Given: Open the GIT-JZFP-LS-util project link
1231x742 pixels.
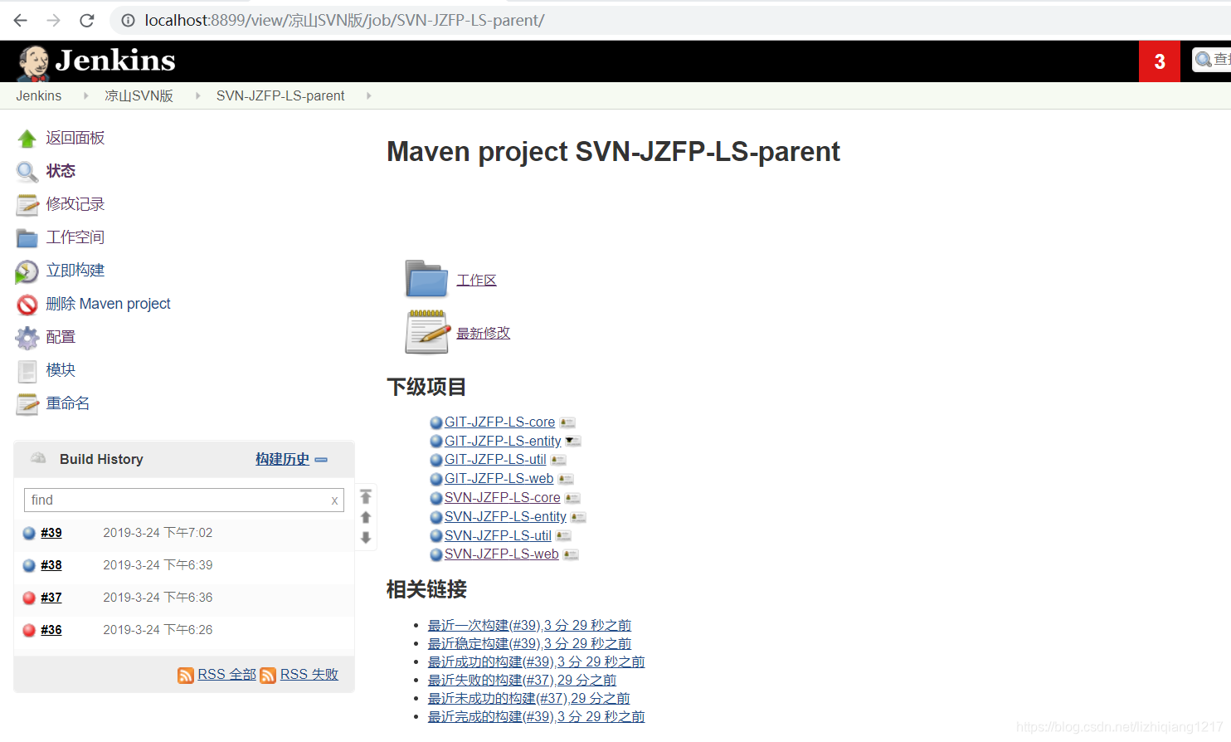Looking at the screenshot, I should [495, 459].
